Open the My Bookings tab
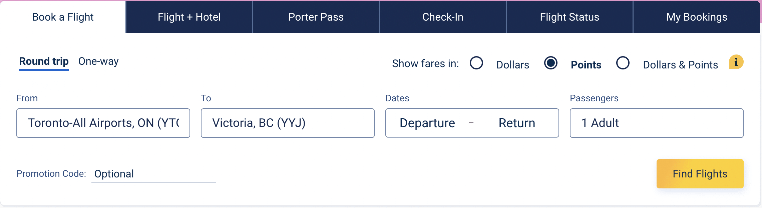Image resolution: width=762 pixels, height=208 pixels. click(697, 17)
